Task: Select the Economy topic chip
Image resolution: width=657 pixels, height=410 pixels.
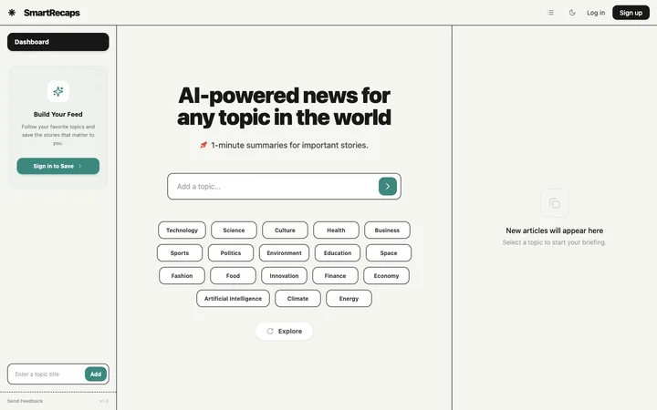Action: coord(386,276)
